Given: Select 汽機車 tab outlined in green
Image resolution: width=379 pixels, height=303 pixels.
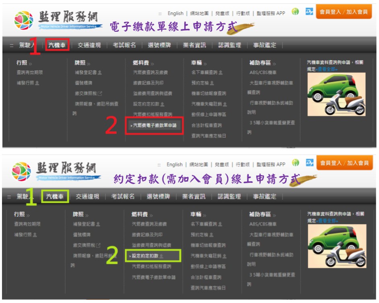Looking at the screenshot, I should pyautogui.click(x=55, y=197).
